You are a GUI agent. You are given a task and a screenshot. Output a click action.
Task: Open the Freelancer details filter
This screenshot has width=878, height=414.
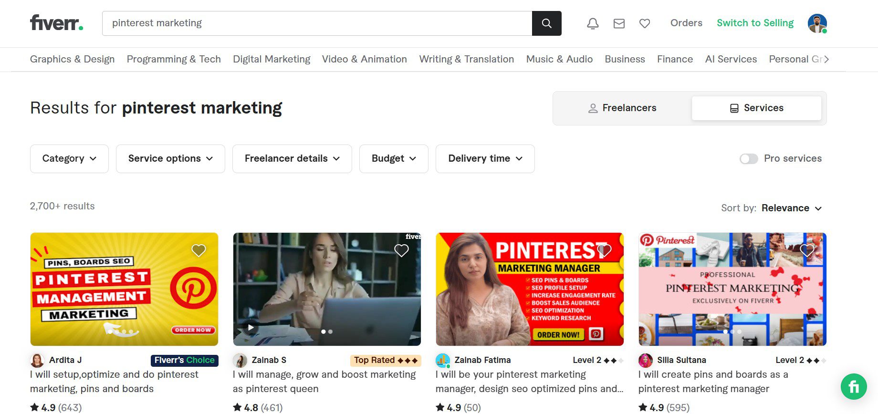pyautogui.click(x=292, y=159)
